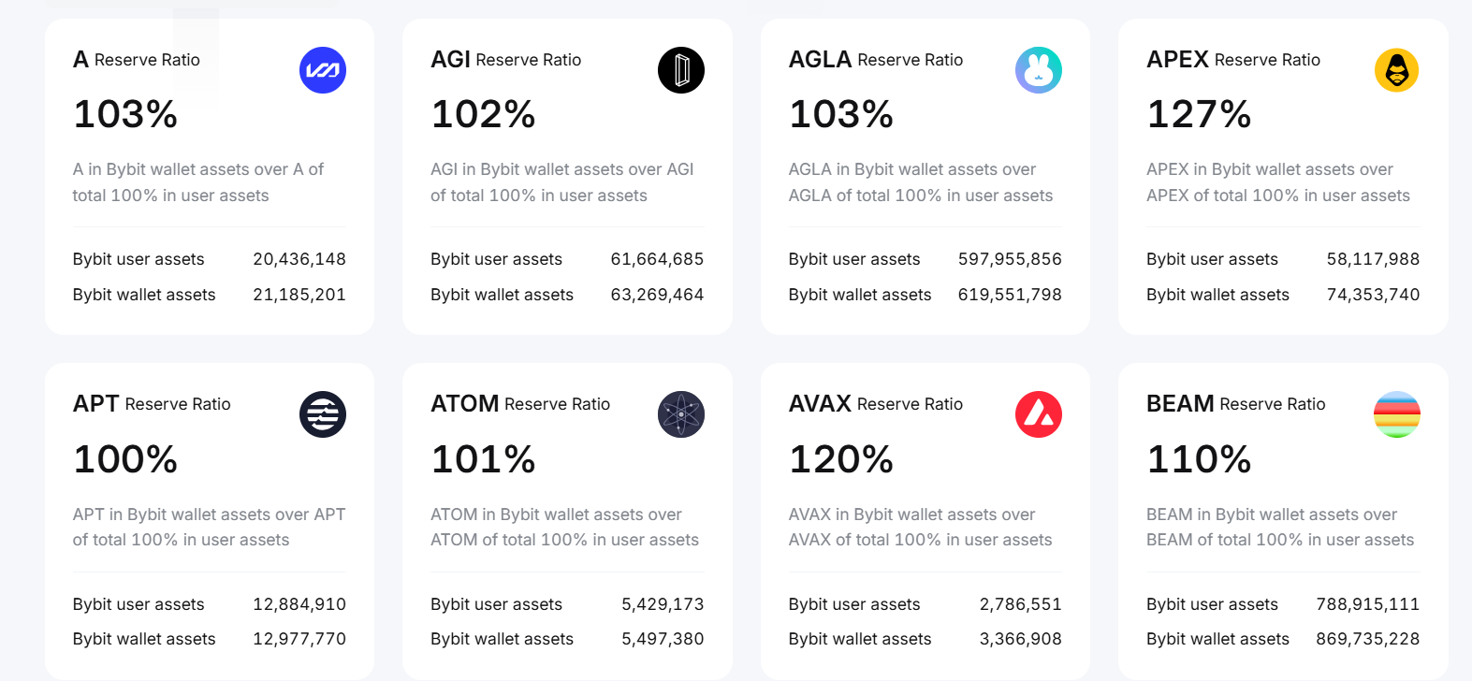Image resolution: width=1472 pixels, height=681 pixels.
Task: Click the APEX token logo icon
Action: [x=1396, y=70]
